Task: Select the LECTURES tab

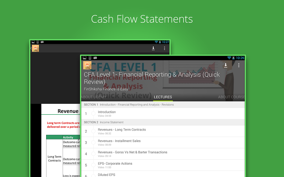Action: [x=163, y=97]
